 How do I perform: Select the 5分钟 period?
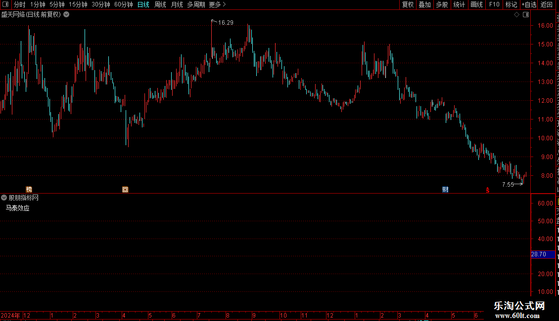(57, 4)
